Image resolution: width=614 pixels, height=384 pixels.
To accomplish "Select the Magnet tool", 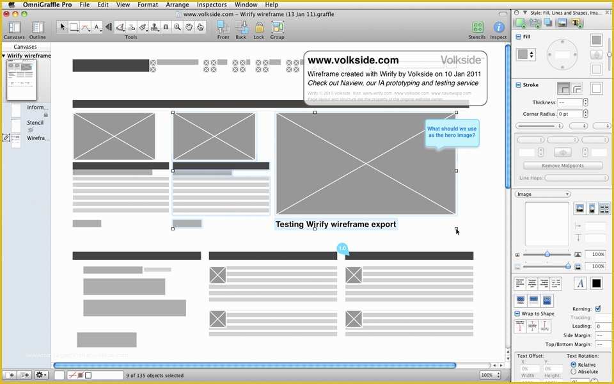I will [x=166, y=27].
